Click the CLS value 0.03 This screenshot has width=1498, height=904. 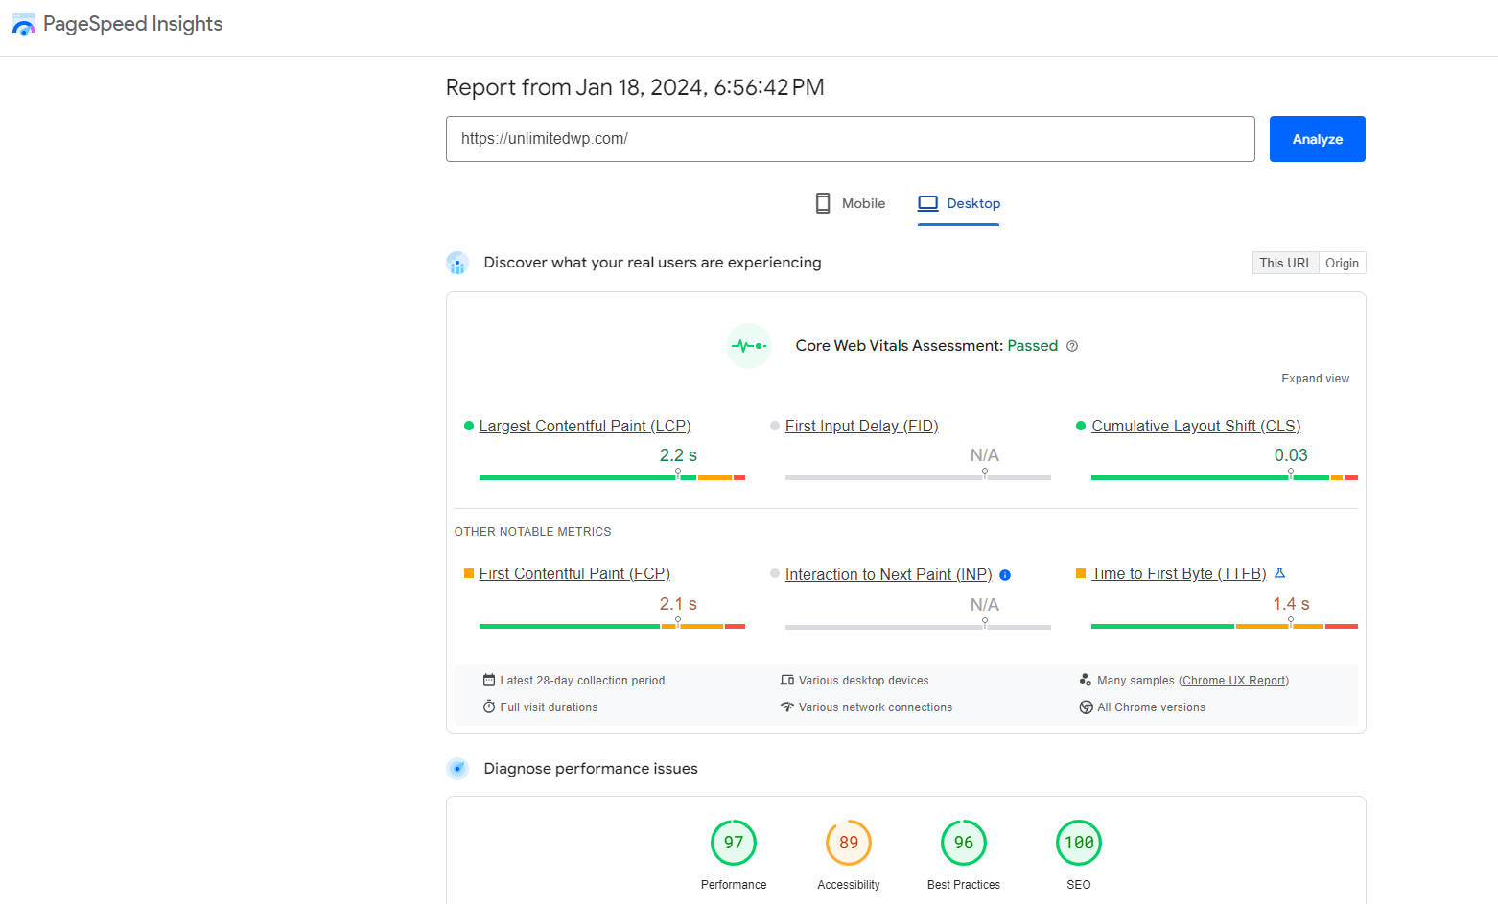tap(1291, 455)
